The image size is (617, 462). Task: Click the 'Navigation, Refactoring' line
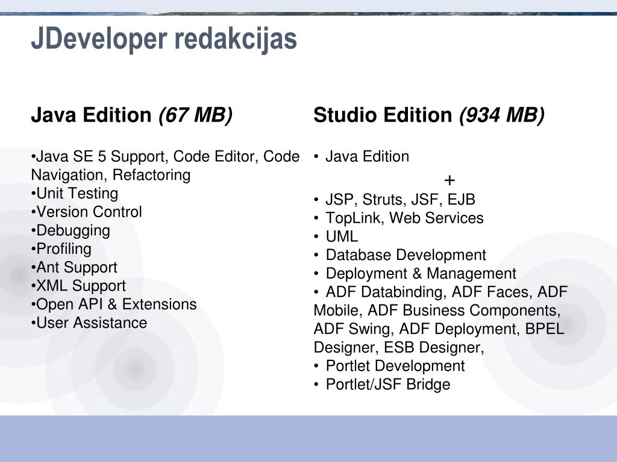pos(111,175)
